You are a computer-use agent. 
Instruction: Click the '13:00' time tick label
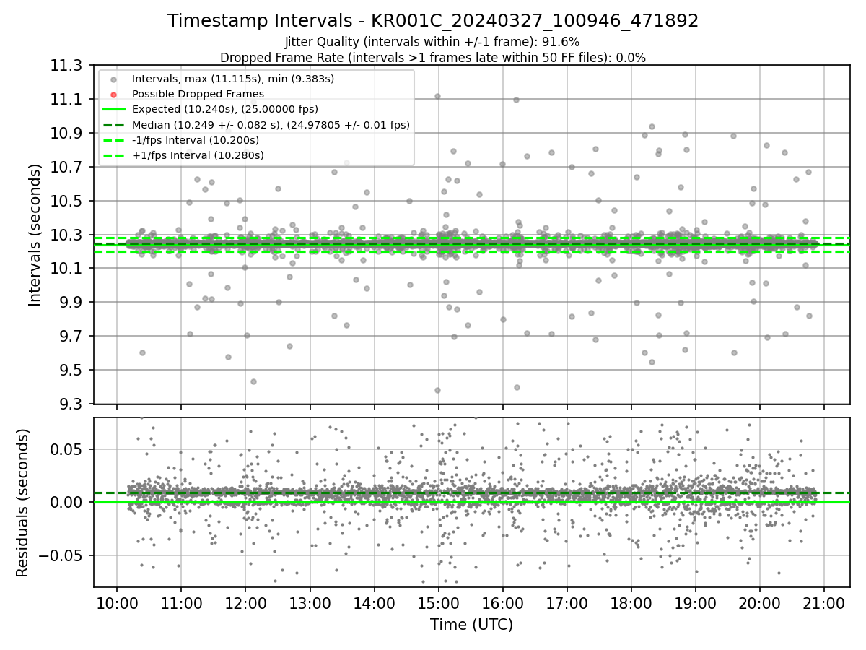310,603
